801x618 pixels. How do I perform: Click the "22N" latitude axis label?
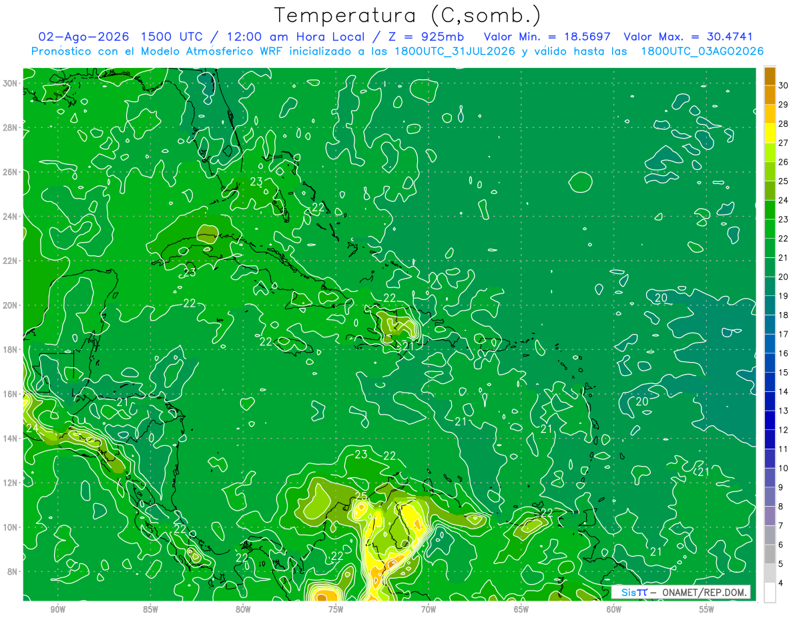pyautogui.click(x=10, y=261)
